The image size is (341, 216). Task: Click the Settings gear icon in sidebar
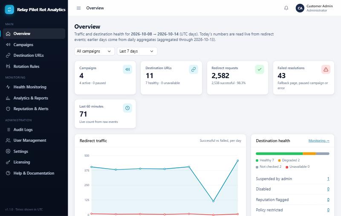tap(8, 151)
